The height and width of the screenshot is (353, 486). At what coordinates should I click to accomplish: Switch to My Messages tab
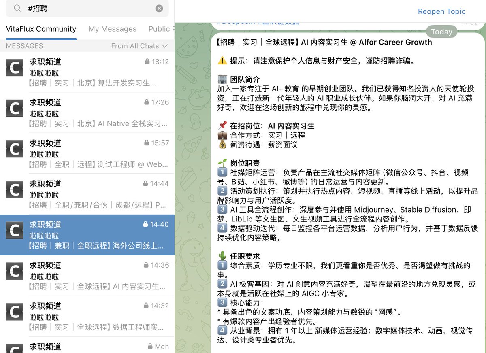(x=113, y=29)
